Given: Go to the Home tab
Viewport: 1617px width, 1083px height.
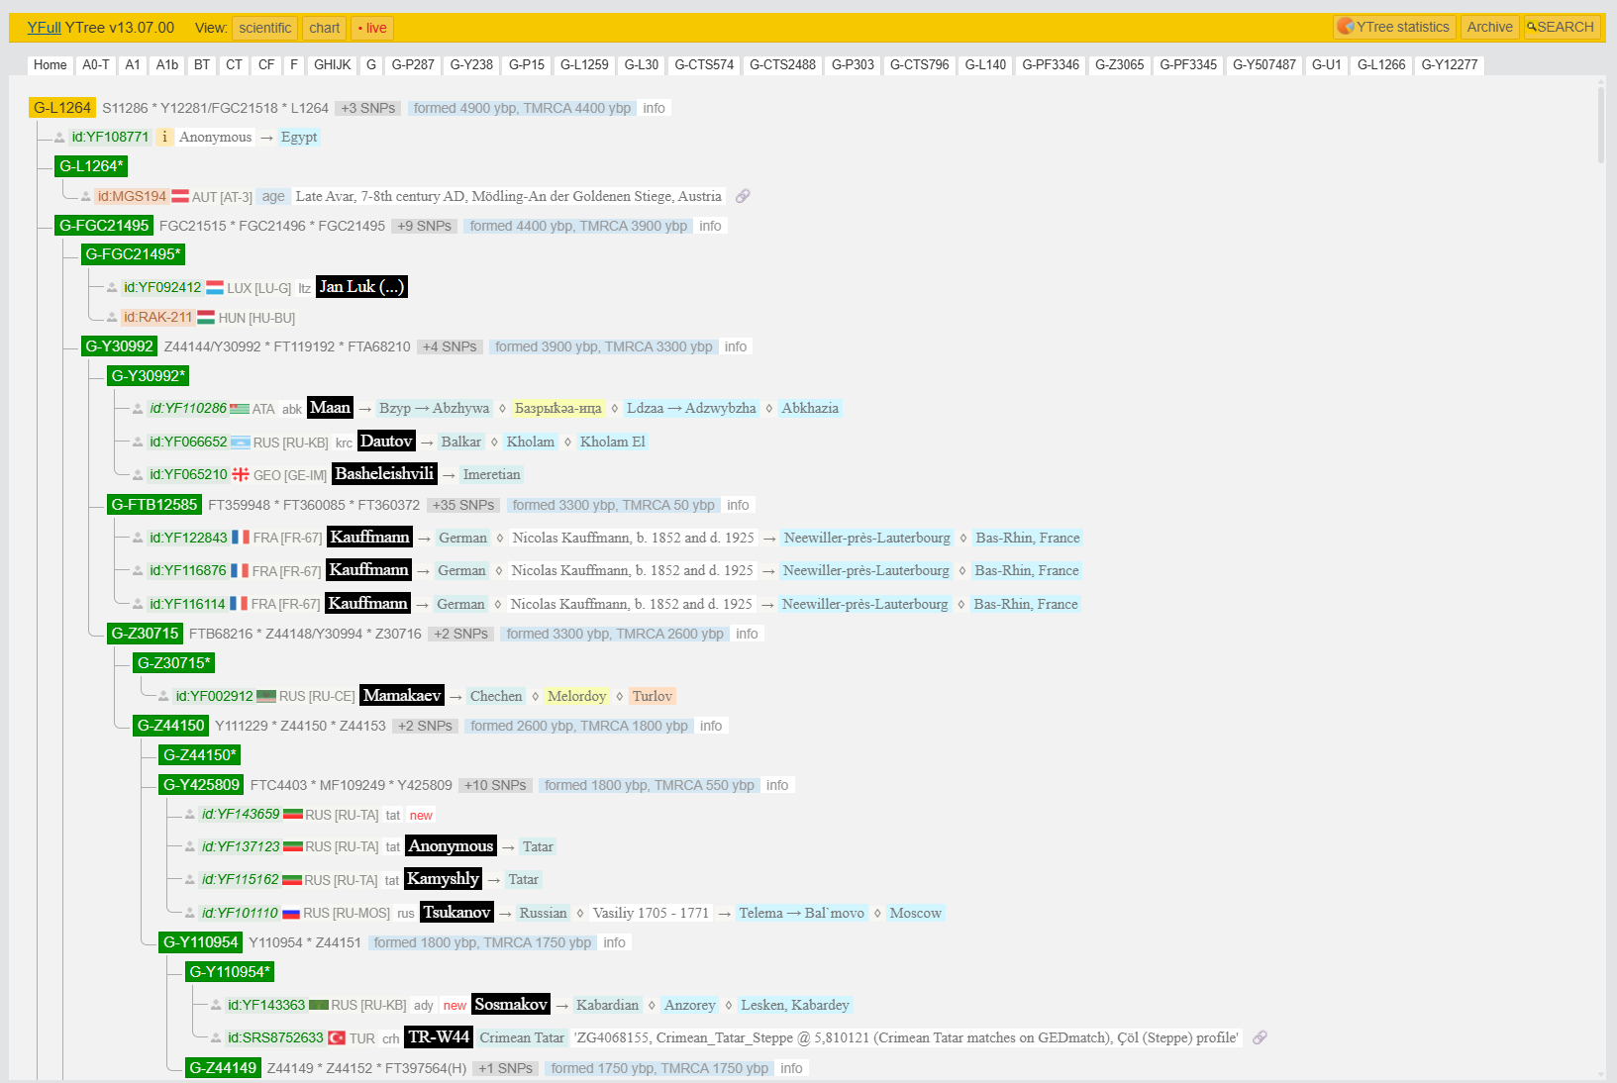Looking at the screenshot, I should click(x=51, y=65).
